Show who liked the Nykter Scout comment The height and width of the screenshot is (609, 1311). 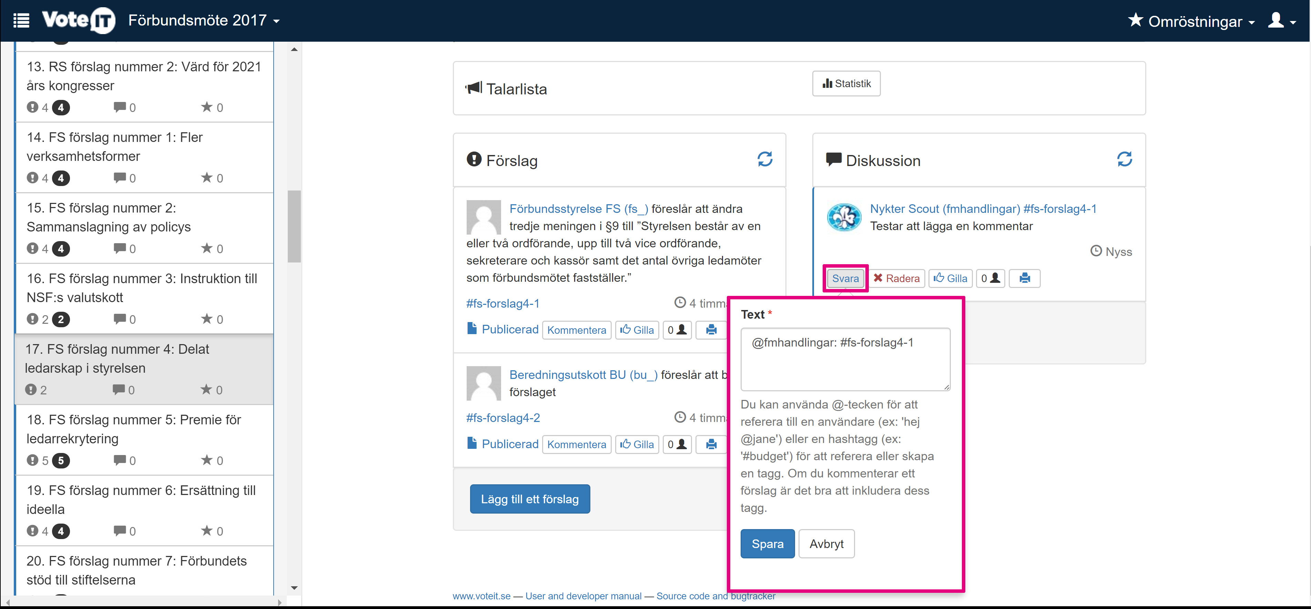(x=990, y=278)
